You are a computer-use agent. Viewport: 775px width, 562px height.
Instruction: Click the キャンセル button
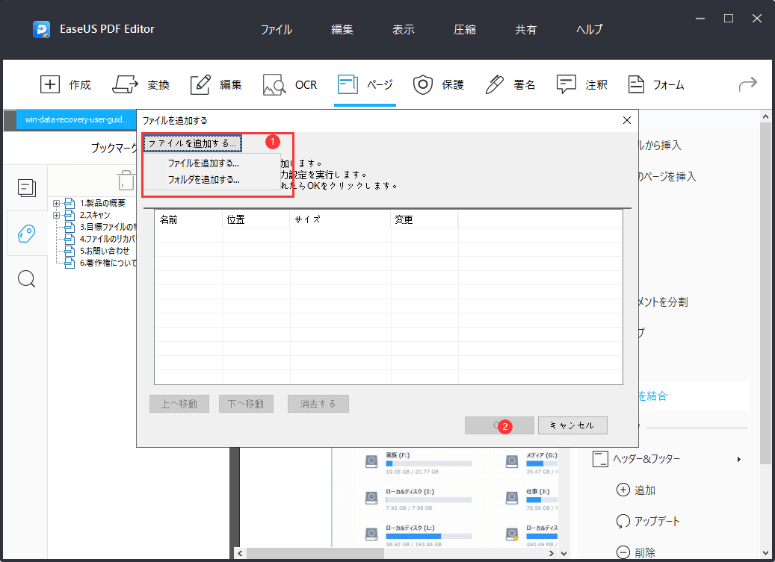point(572,425)
